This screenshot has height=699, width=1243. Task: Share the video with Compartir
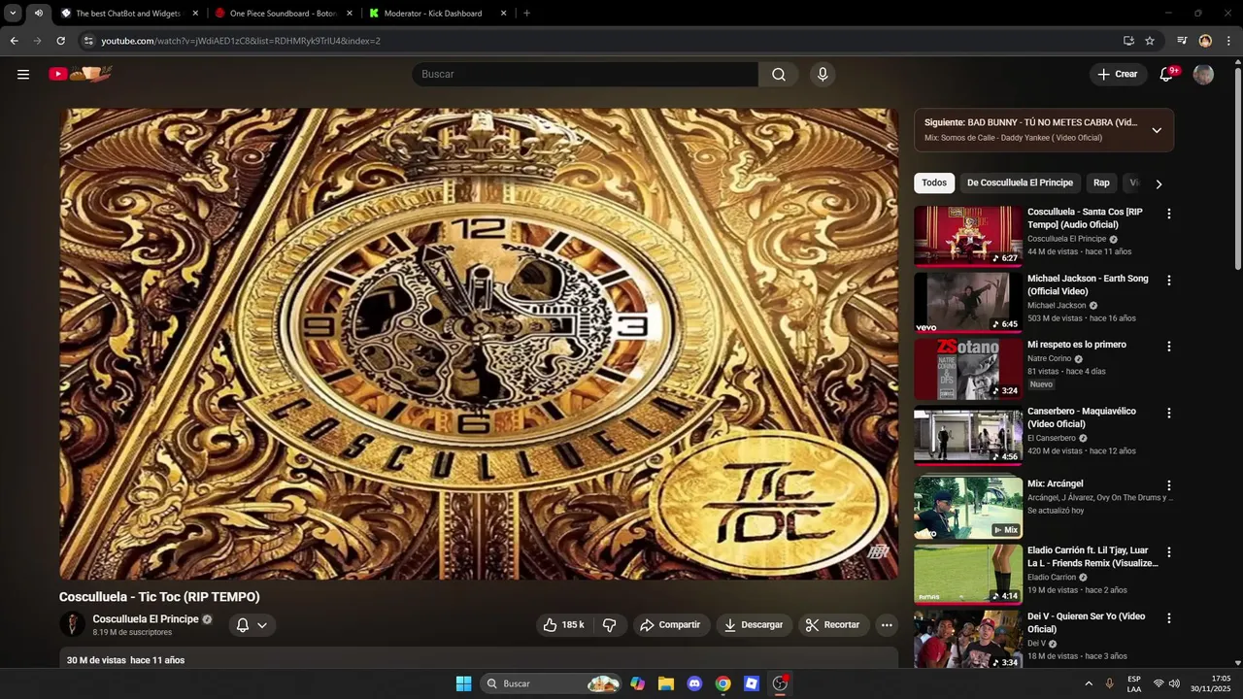point(670,625)
